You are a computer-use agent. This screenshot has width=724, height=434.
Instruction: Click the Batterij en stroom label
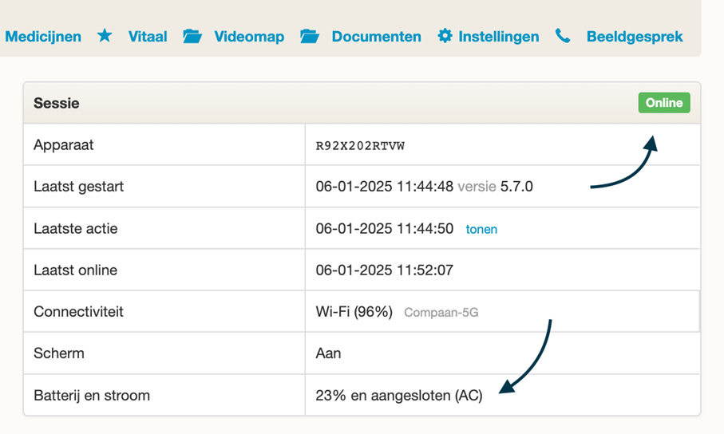click(x=92, y=396)
